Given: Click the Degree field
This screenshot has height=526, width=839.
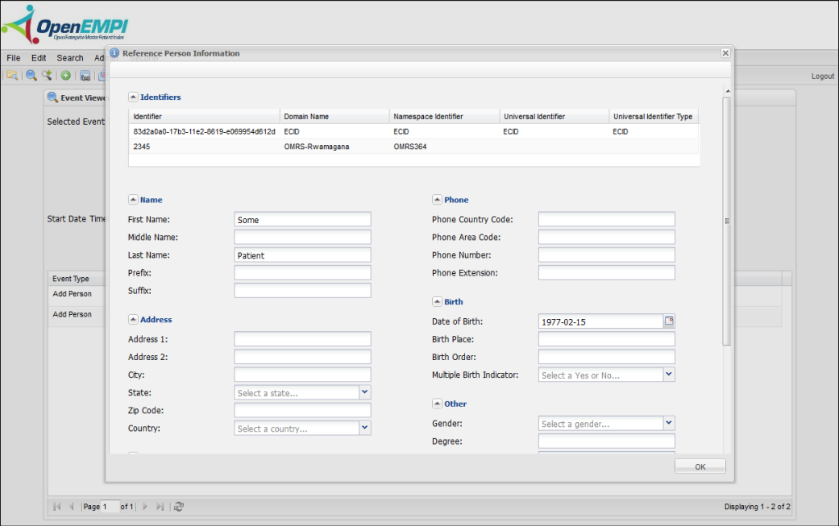Looking at the screenshot, I should click(606, 441).
